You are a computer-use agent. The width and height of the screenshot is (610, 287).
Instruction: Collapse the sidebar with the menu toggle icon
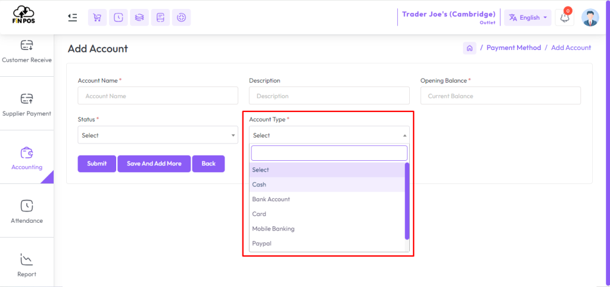[x=72, y=17]
